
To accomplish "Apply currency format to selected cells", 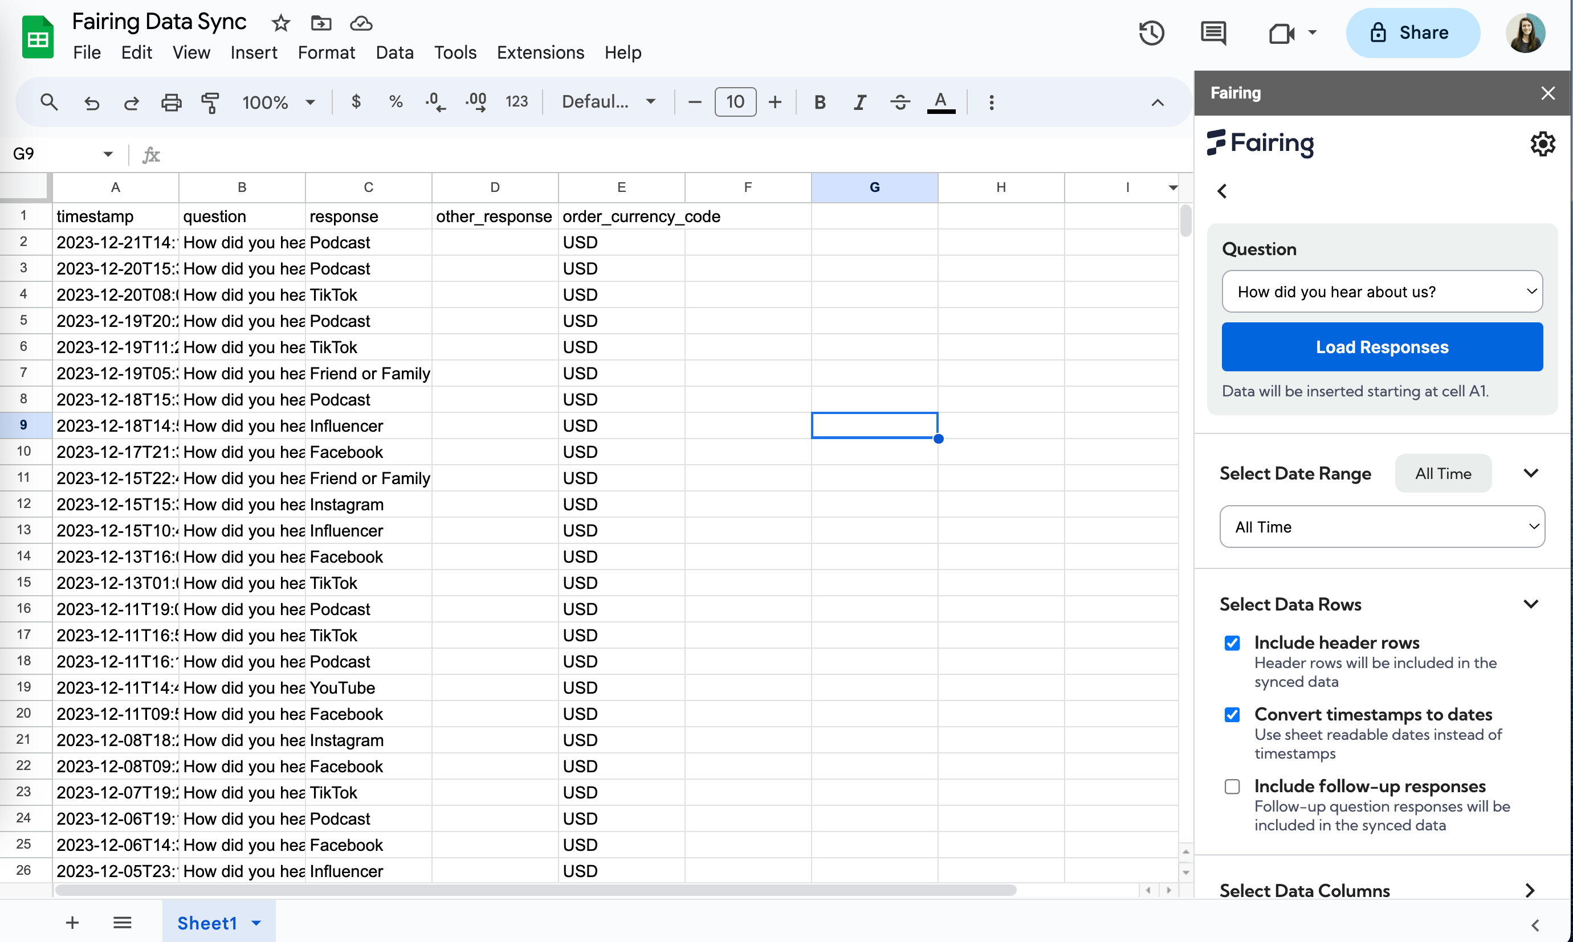I will (356, 101).
